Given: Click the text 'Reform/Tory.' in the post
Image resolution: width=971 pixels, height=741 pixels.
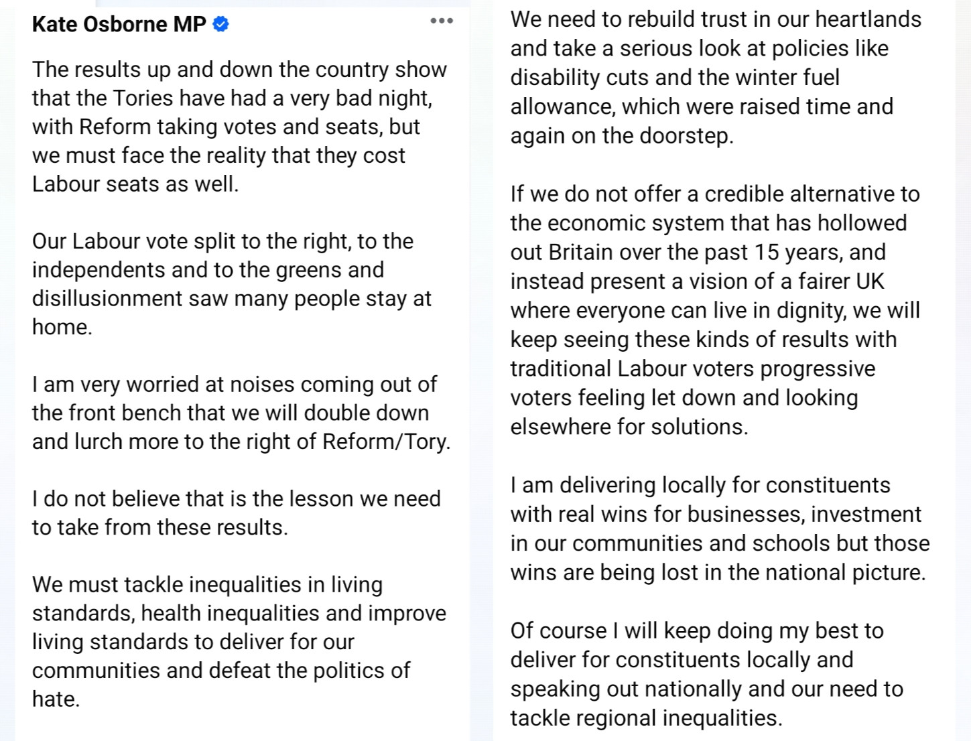Looking at the screenshot, I should 387,442.
